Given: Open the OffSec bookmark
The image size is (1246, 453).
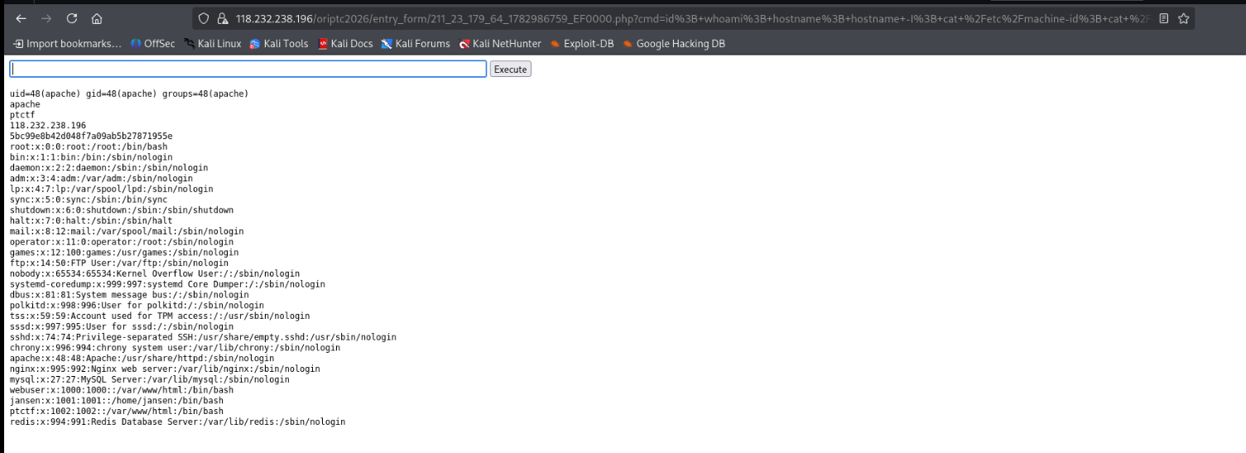Looking at the screenshot, I should click(153, 44).
